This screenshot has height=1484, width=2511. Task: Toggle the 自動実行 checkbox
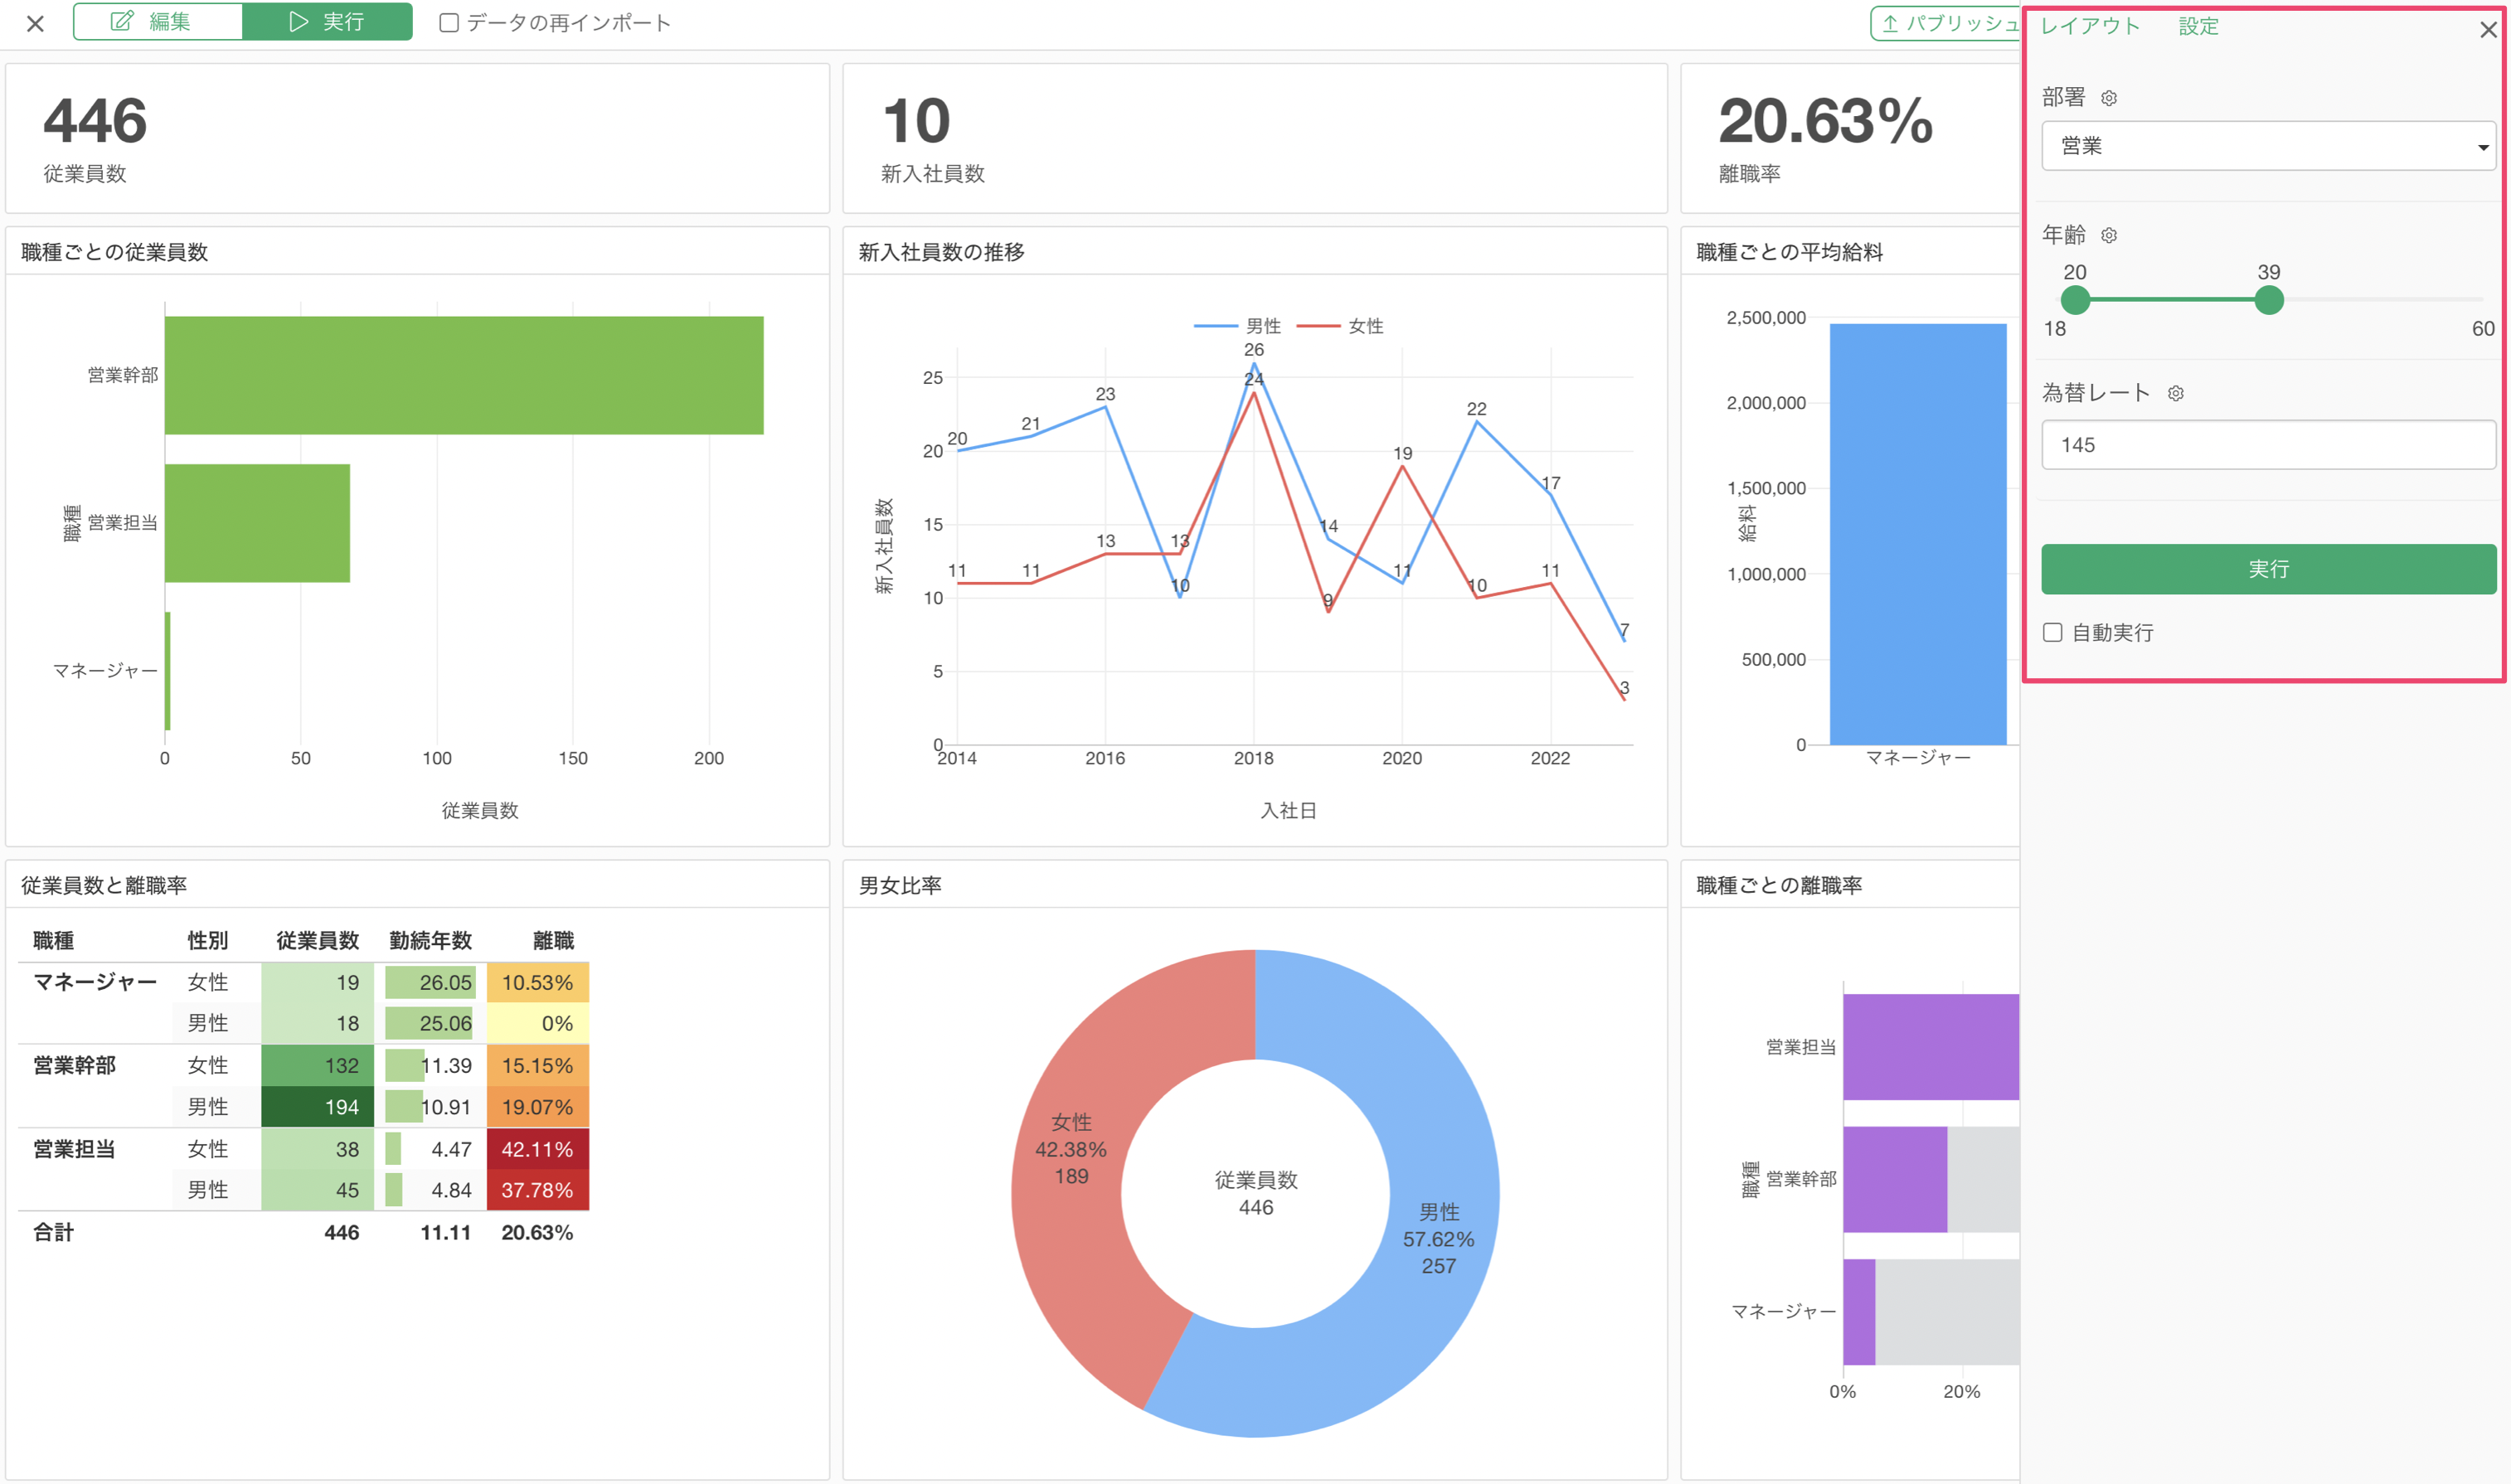(2053, 632)
